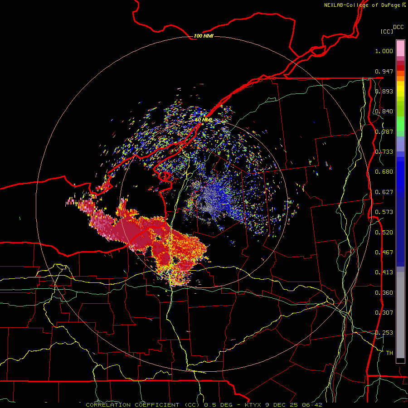This screenshot has height=408, width=408.
Task: Select the 0.627 scale value
Action: click(384, 192)
